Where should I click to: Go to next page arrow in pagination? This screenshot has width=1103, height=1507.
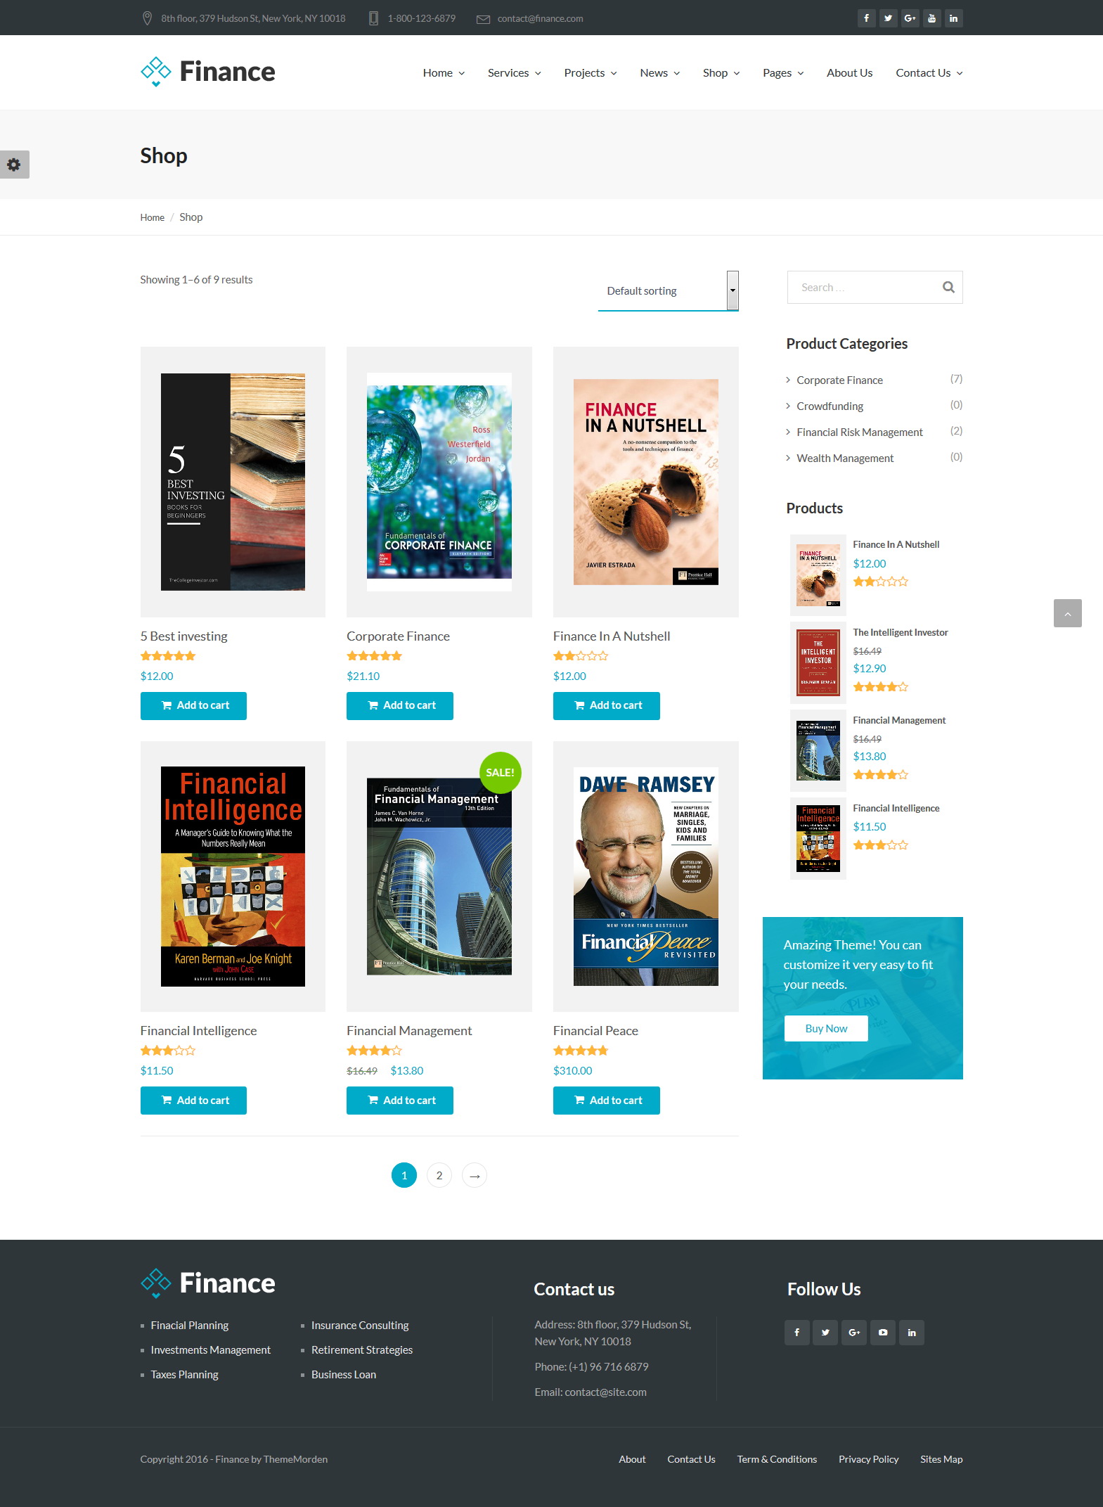475,1175
